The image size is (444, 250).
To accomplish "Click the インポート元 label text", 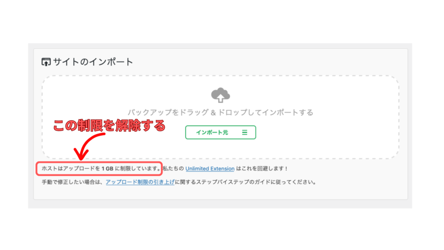I will click(x=212, y=132).
